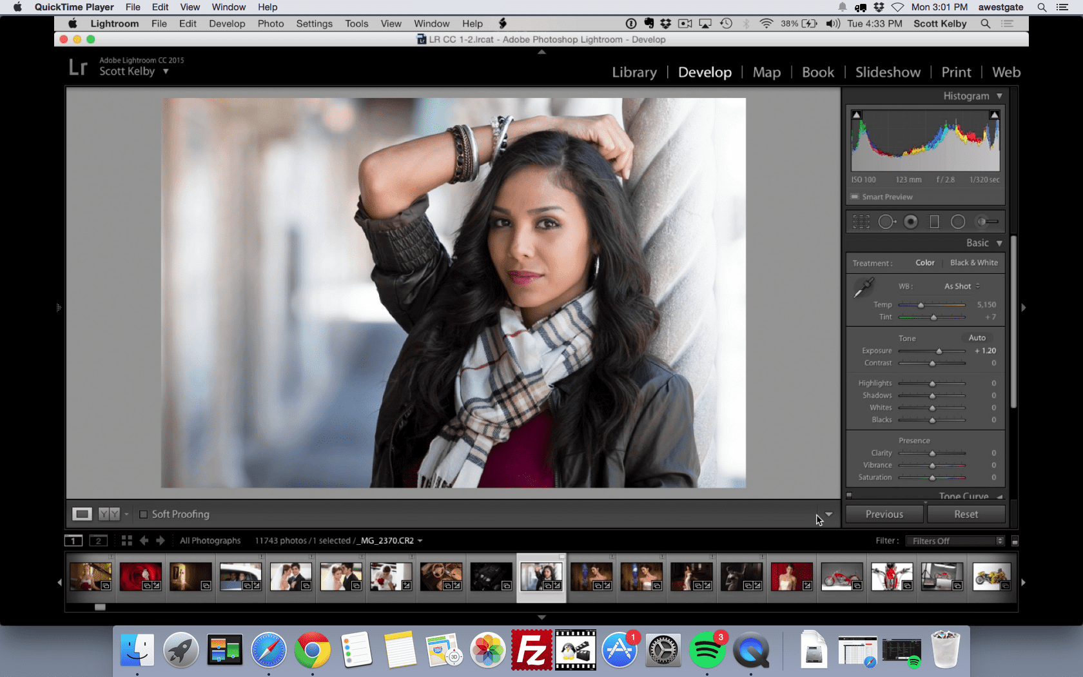1083x677 pixels.
Task: Collapse the Basic panel
Action: (999, 243)
